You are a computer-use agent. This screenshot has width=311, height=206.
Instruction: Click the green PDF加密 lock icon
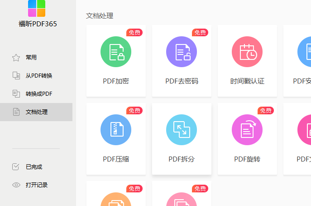[116, 52]
